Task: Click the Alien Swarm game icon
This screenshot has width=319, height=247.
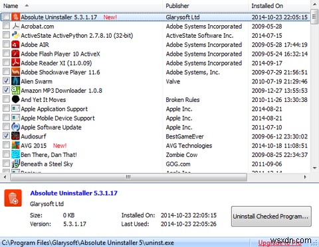Action: click(15, 81)
